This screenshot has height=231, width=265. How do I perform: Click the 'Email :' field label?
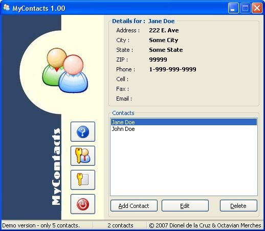coord(124,99)
